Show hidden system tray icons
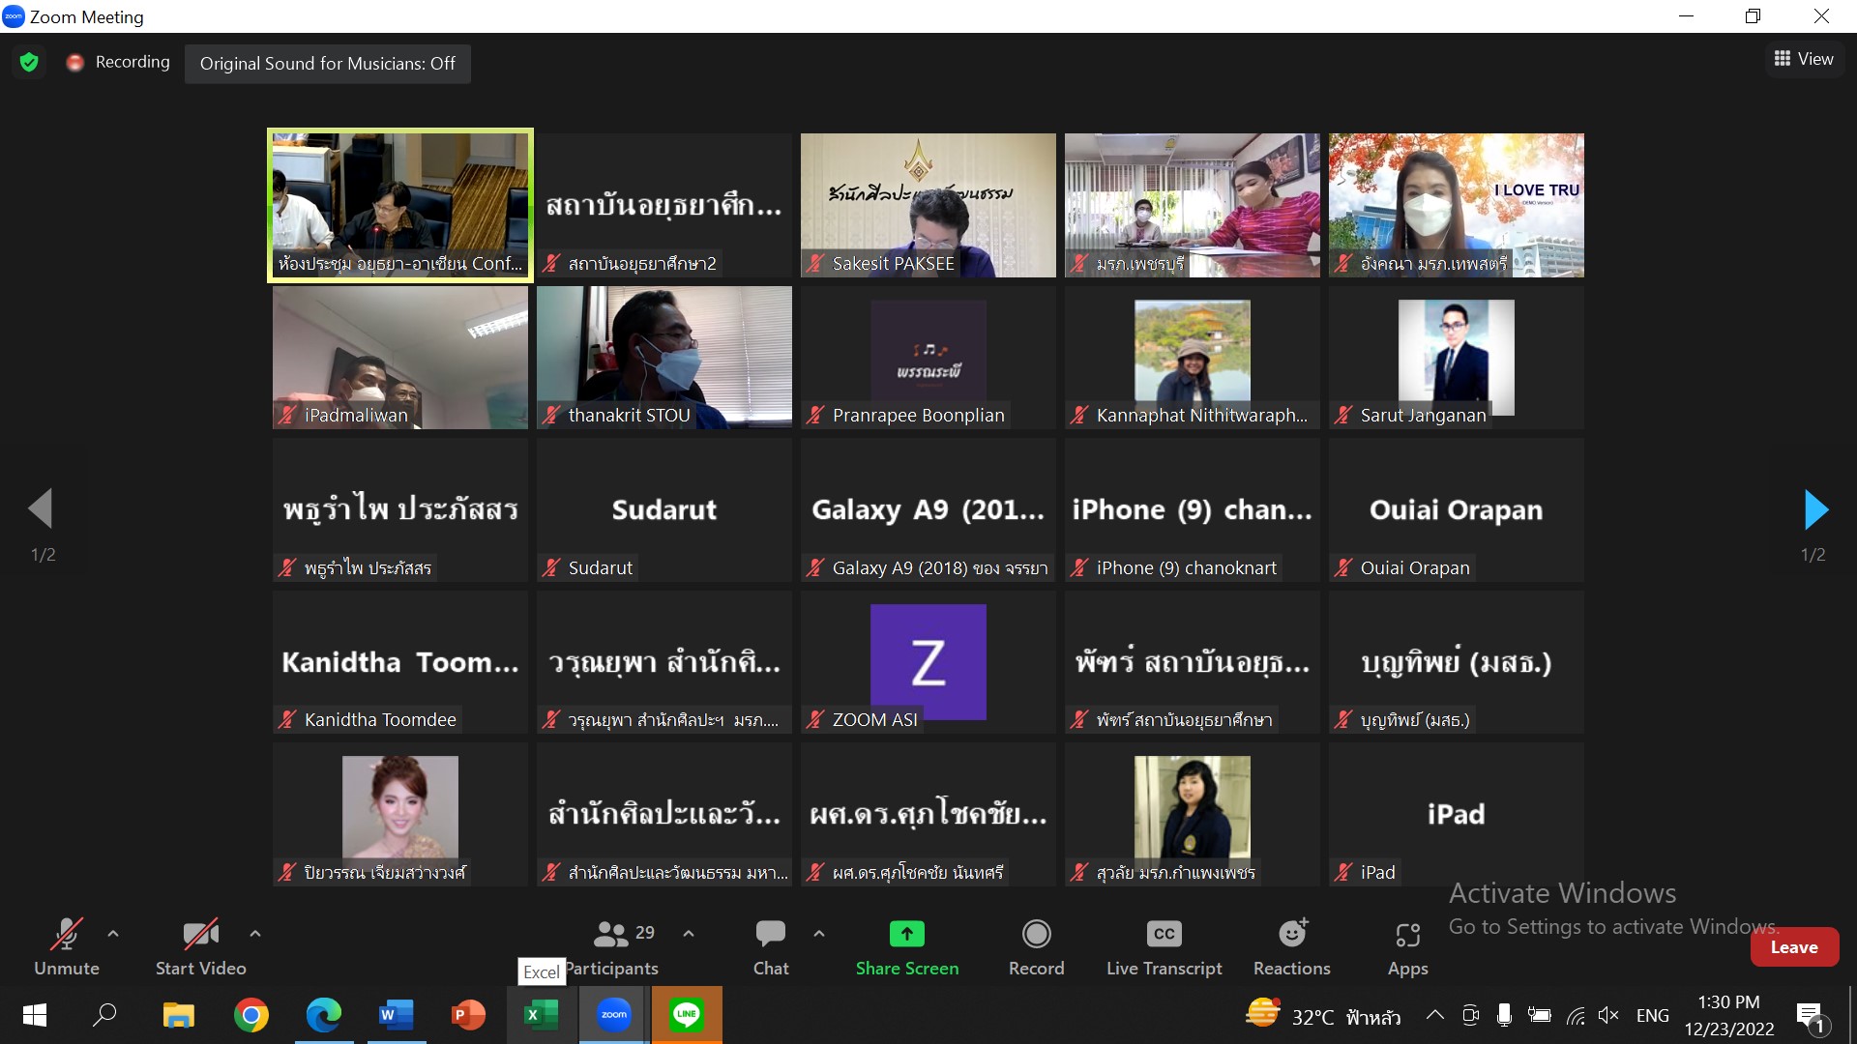The image size is (1857, 1044). click(x=1435, y=1015)
